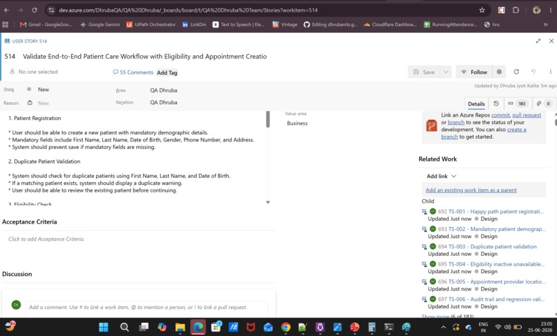557x336 pixels.
Task: Refresh the work item
Action: point(516,72)
